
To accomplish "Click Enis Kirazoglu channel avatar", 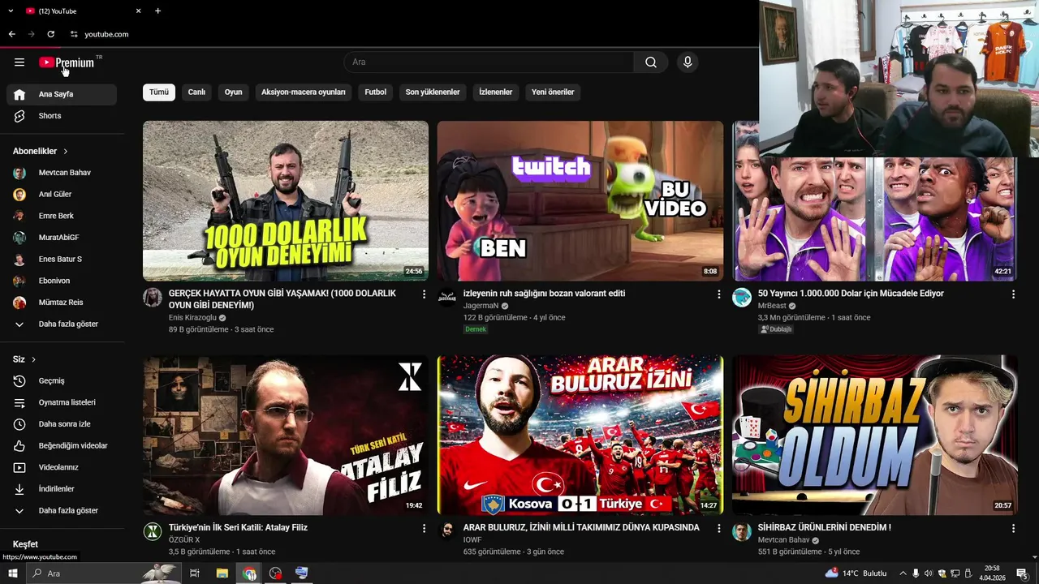I will (153, 297).
